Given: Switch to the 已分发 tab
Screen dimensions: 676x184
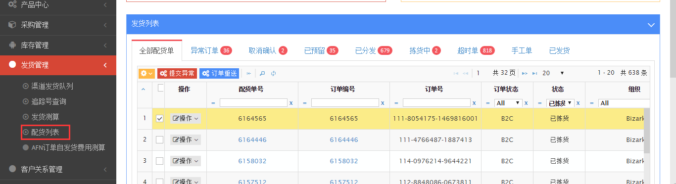Looking at the screenshot, I should [374, 50].
